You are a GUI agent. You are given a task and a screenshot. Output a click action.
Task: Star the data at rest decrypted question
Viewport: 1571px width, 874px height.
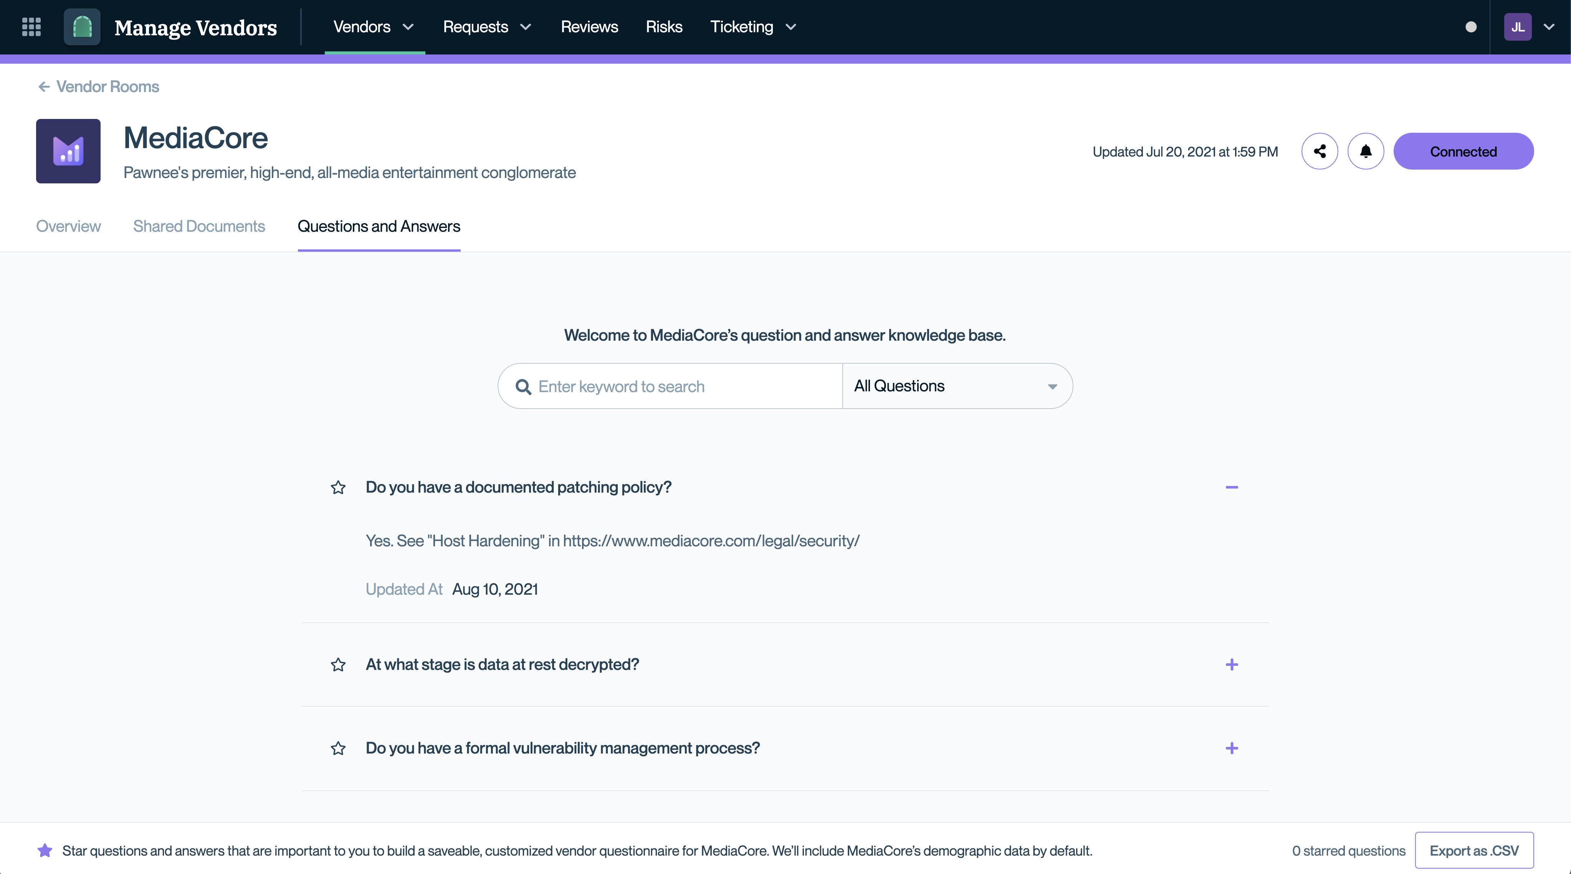pyautogui.click(x=338, y=665)
